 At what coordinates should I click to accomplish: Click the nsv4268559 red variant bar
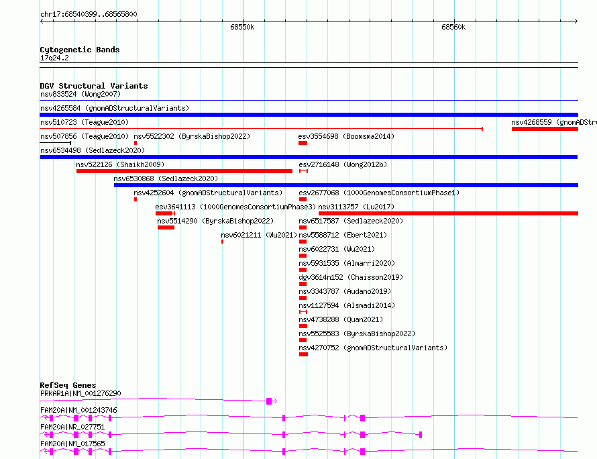[x=545, y=129]
